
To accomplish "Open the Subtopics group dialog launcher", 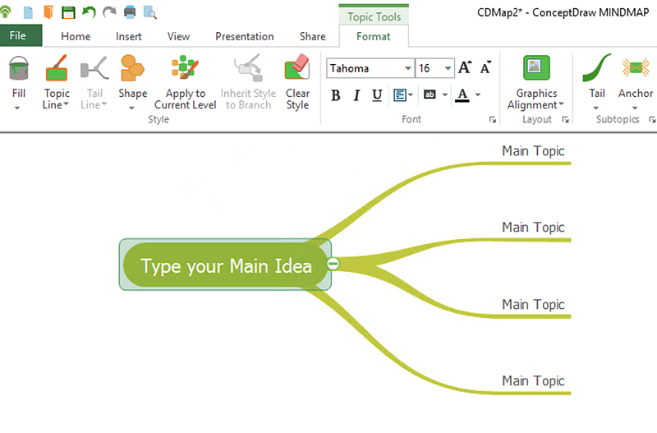I will (652, 120).
